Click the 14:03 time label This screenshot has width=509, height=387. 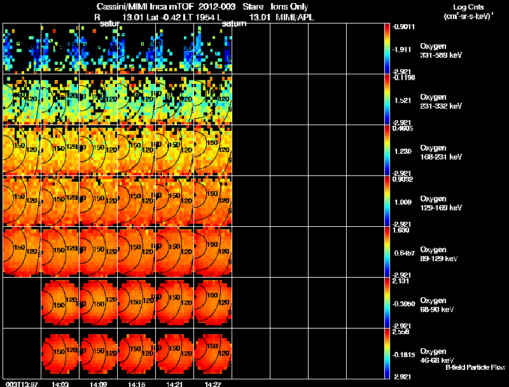point(60,384)
